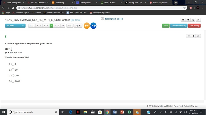Image resolution: width=206 pixels, height=115 pixels.
Task: Show hidden tray icons with the up chevron
Action: click(161, 112)
